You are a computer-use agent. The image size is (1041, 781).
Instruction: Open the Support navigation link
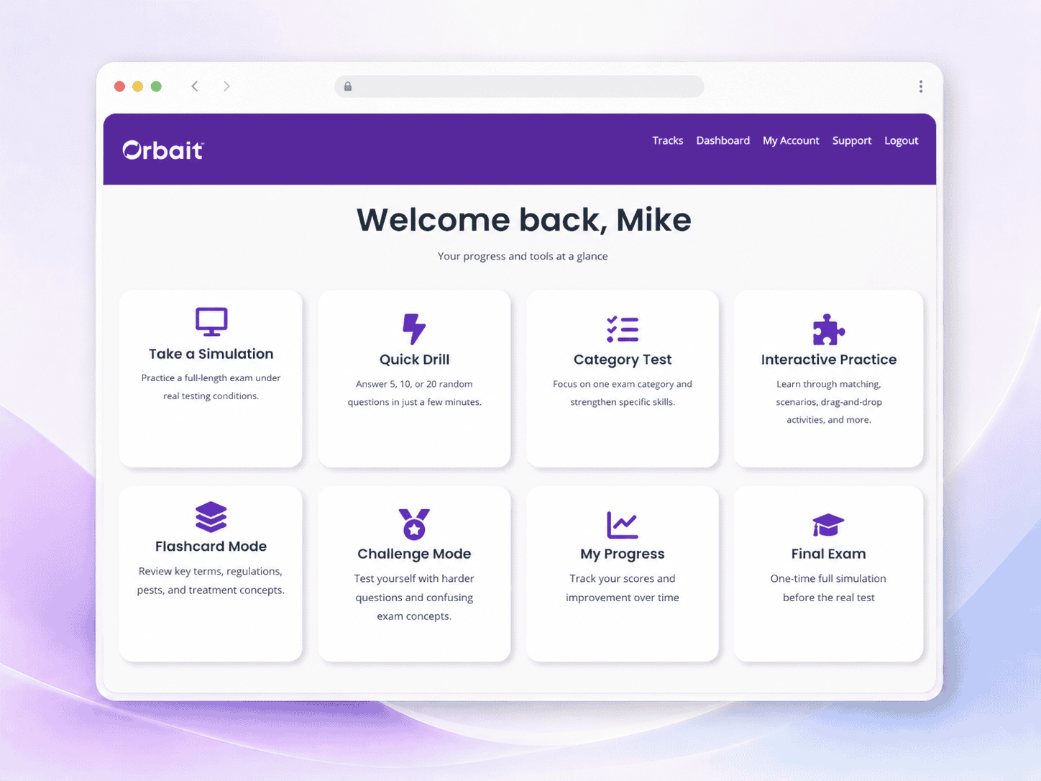[x=852, y=140]
